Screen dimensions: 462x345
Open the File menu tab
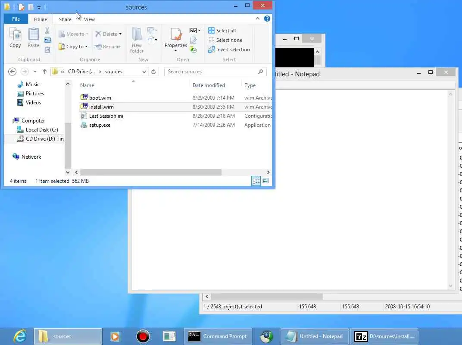pyautogui.click(x=16, y=19)
